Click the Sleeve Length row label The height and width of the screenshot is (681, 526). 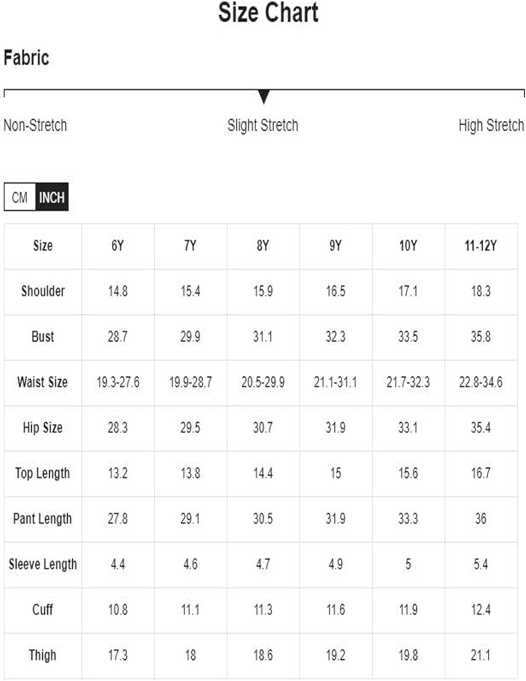(x=43, y=564)
